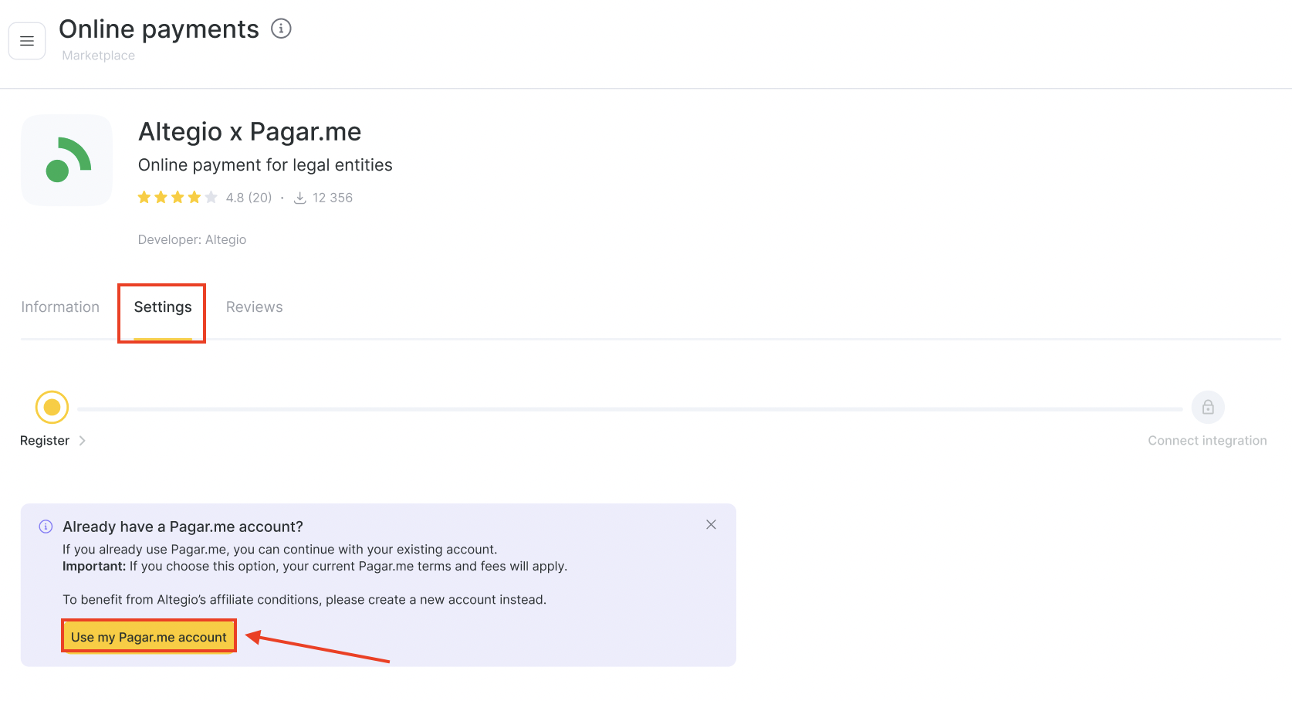1292x701 pixels.
Task: Click the locked Connect integration step icon
Action: pyautogui.click(x=1208, y=407)
